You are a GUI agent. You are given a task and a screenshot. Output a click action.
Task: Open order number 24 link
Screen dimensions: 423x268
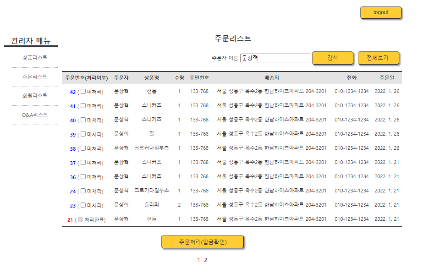click(73, 191)
